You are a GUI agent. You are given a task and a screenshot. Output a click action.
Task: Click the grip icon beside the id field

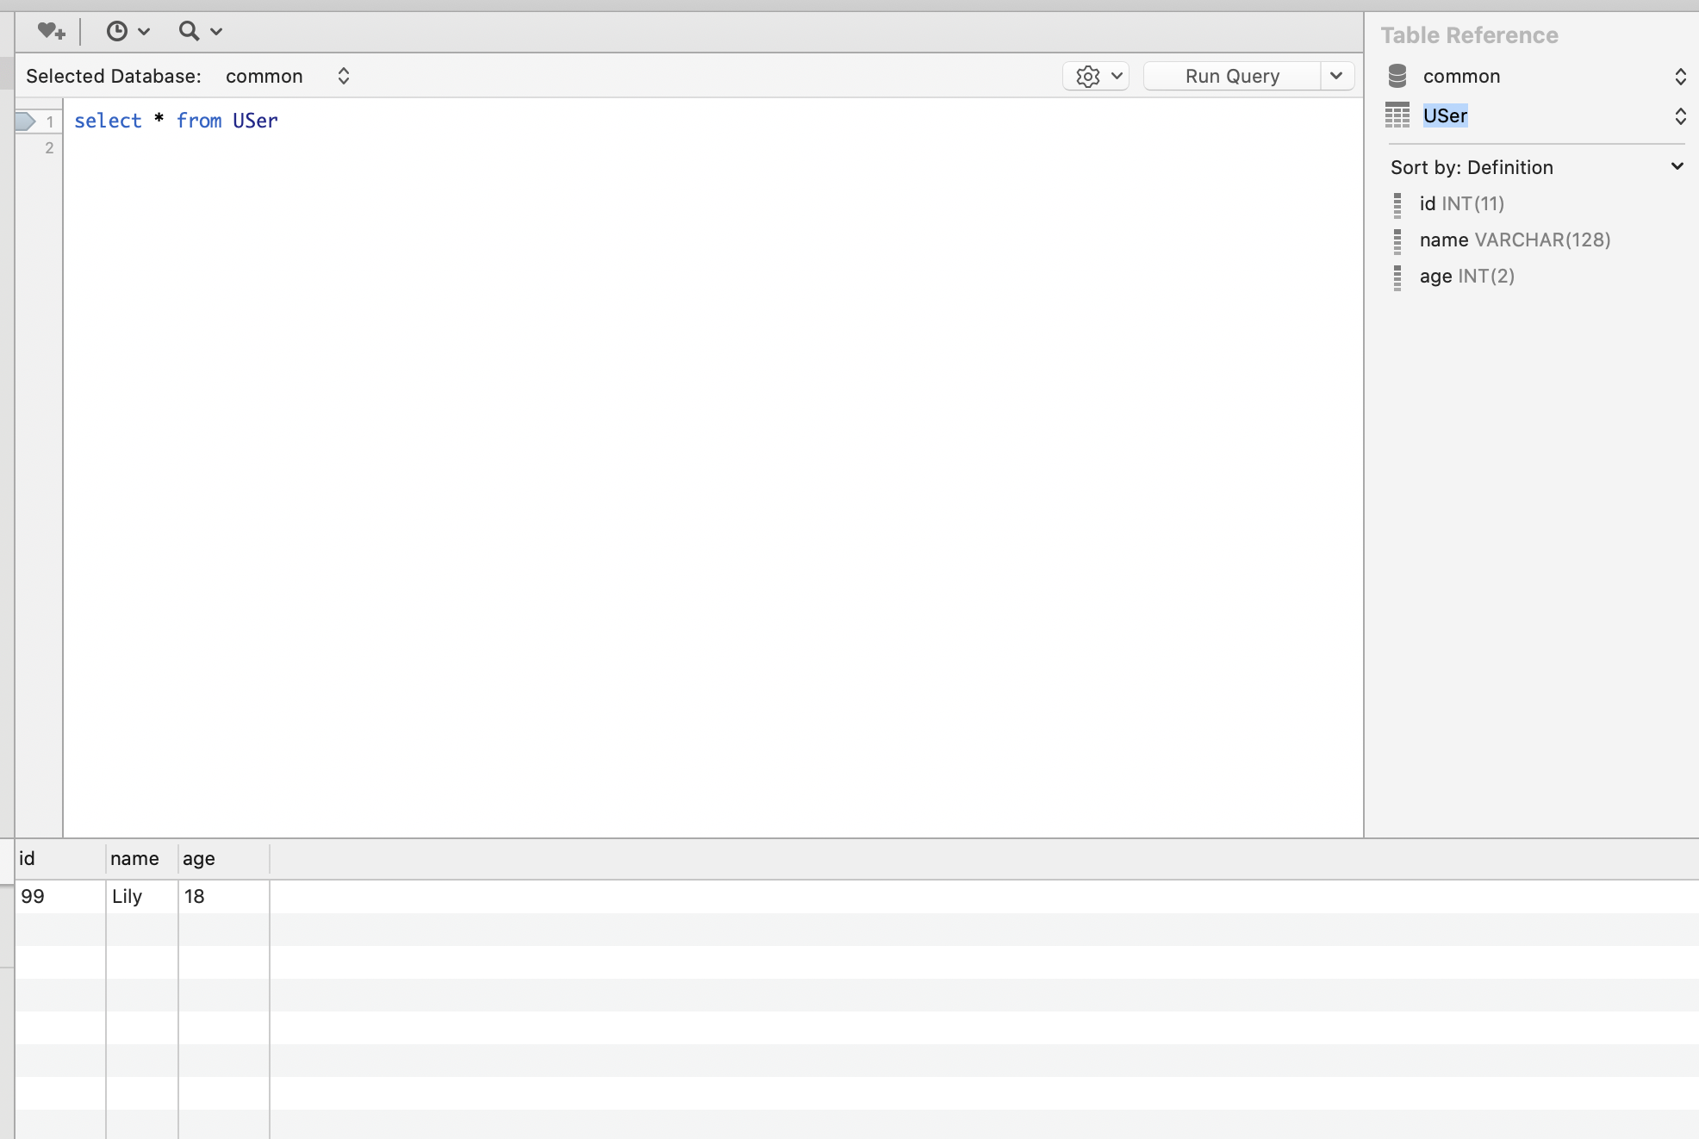[1397, 204]
